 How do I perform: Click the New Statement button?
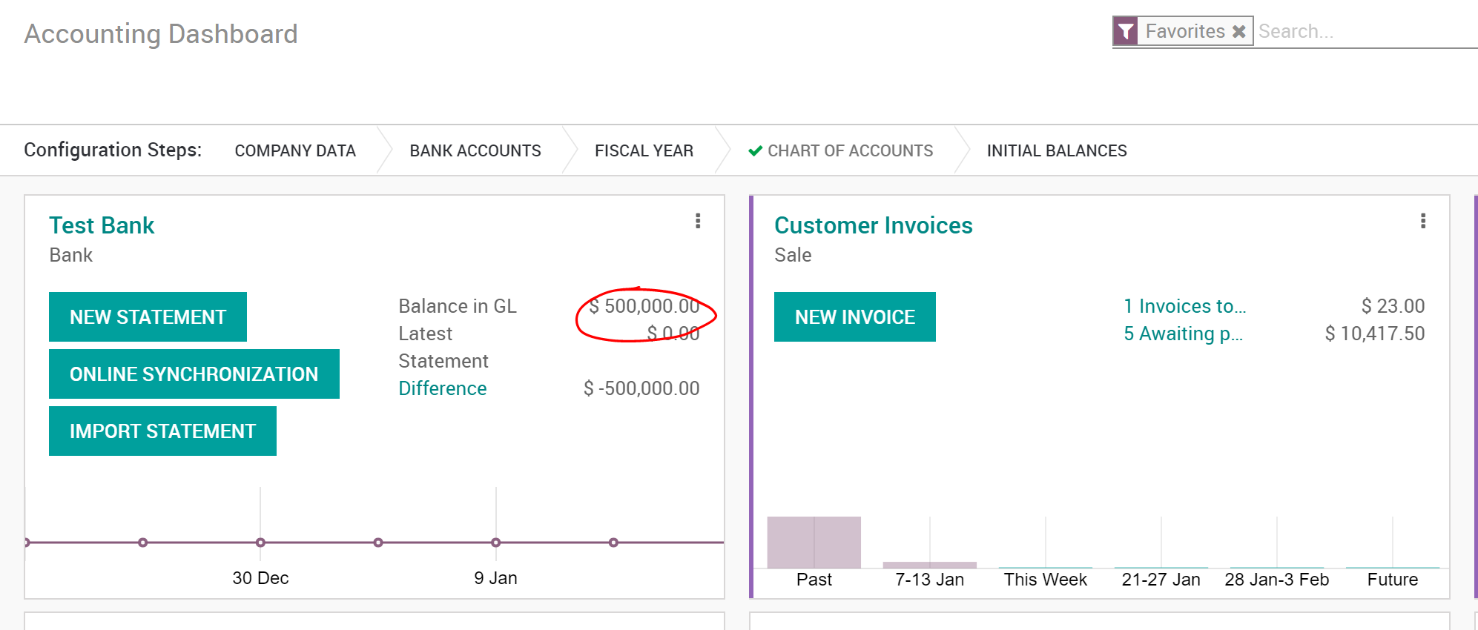148,317
